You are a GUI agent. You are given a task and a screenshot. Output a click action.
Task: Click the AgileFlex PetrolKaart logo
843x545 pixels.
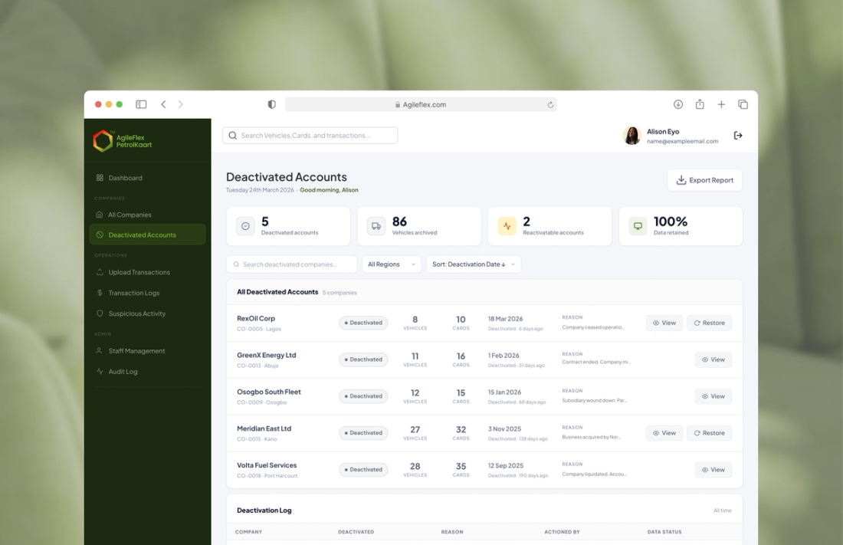123,141
